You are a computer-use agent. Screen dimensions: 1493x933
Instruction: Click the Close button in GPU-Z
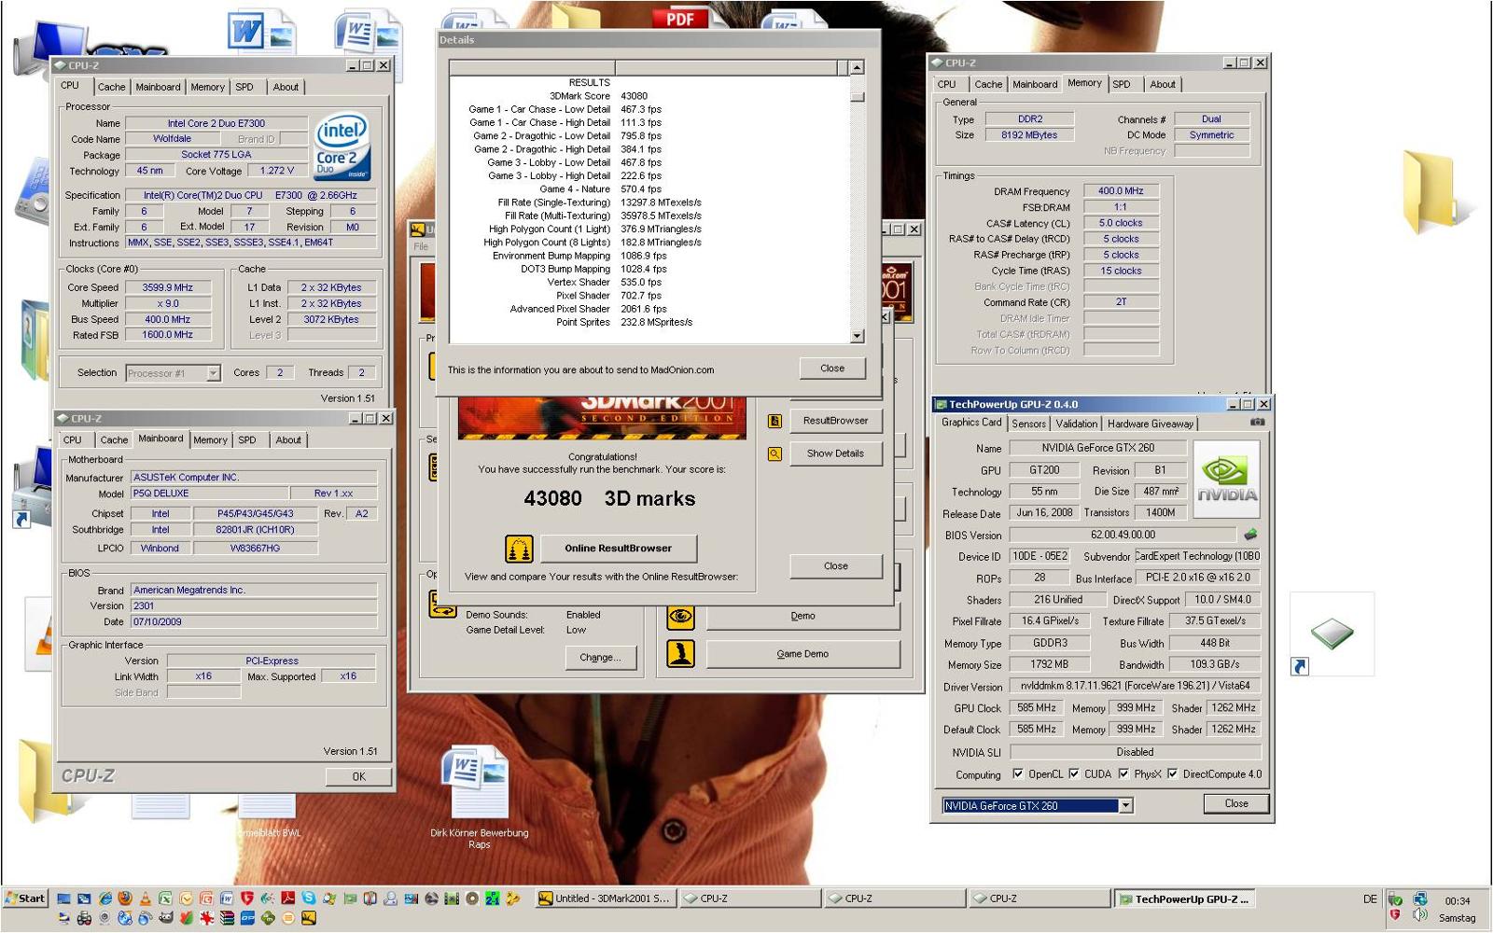coord(1236,803)
